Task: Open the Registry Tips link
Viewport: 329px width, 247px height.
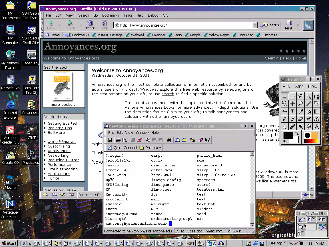Action: tap(60, 128)
